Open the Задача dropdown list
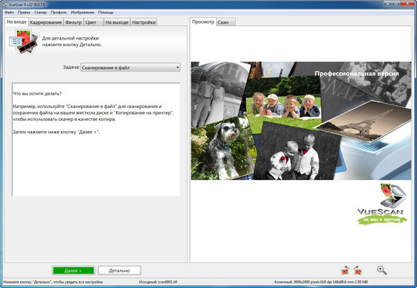This screenshot has height=288, width=417. click(x=130, y=68)
